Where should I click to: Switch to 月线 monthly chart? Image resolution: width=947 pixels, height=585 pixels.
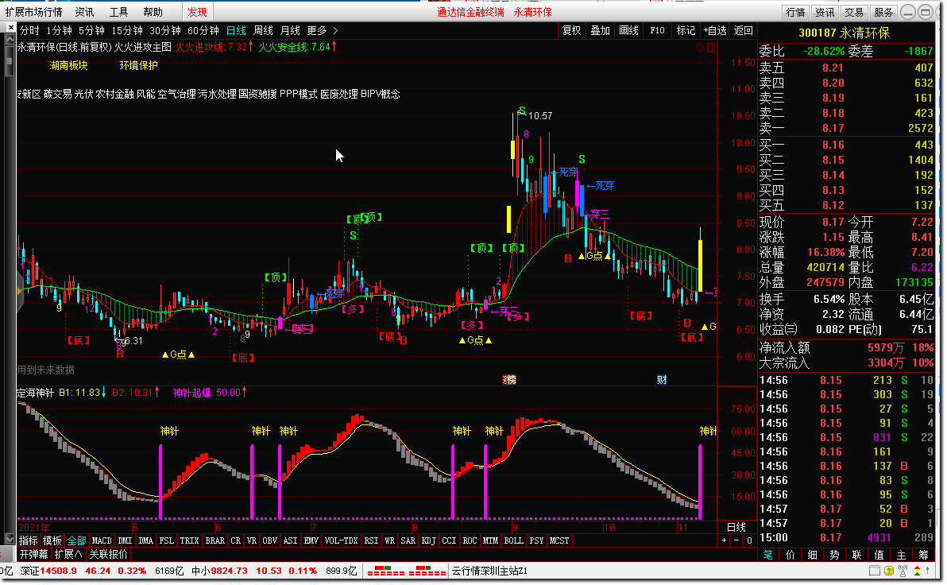pyautogui.click(x=291, y=30)
